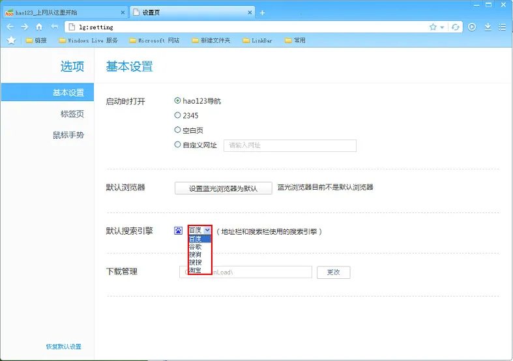
Task: Go to the home page icon
Action: 39,27
